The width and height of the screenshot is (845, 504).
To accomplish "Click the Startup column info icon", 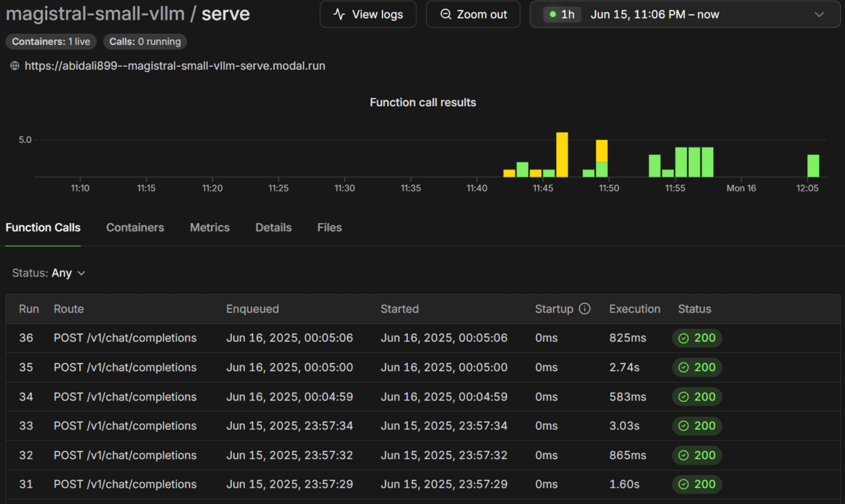I will (x=584, y=309).
